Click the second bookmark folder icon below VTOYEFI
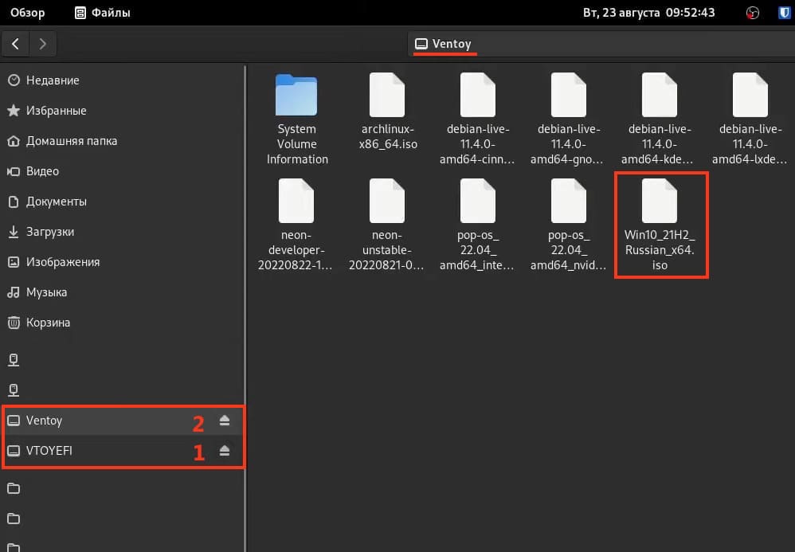 click(14, 519)
